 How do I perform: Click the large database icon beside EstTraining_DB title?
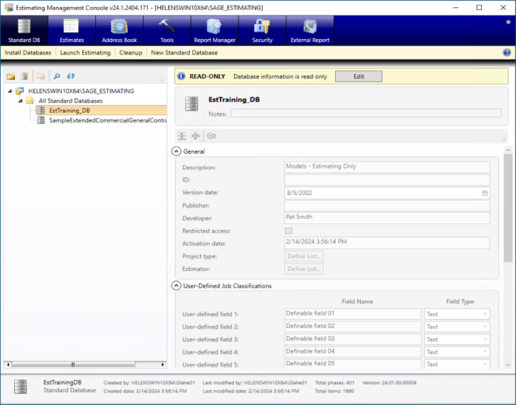191,104
